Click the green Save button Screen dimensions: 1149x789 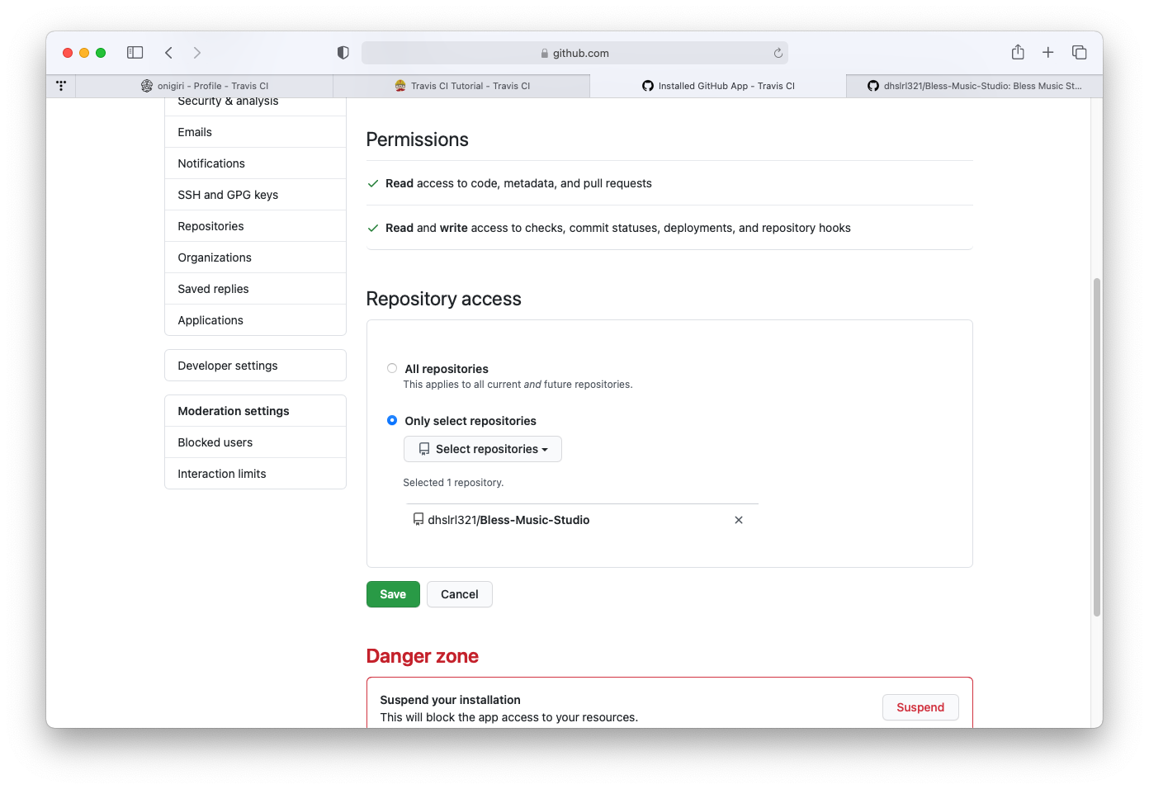pyautogui.click(x=393, y=594)
